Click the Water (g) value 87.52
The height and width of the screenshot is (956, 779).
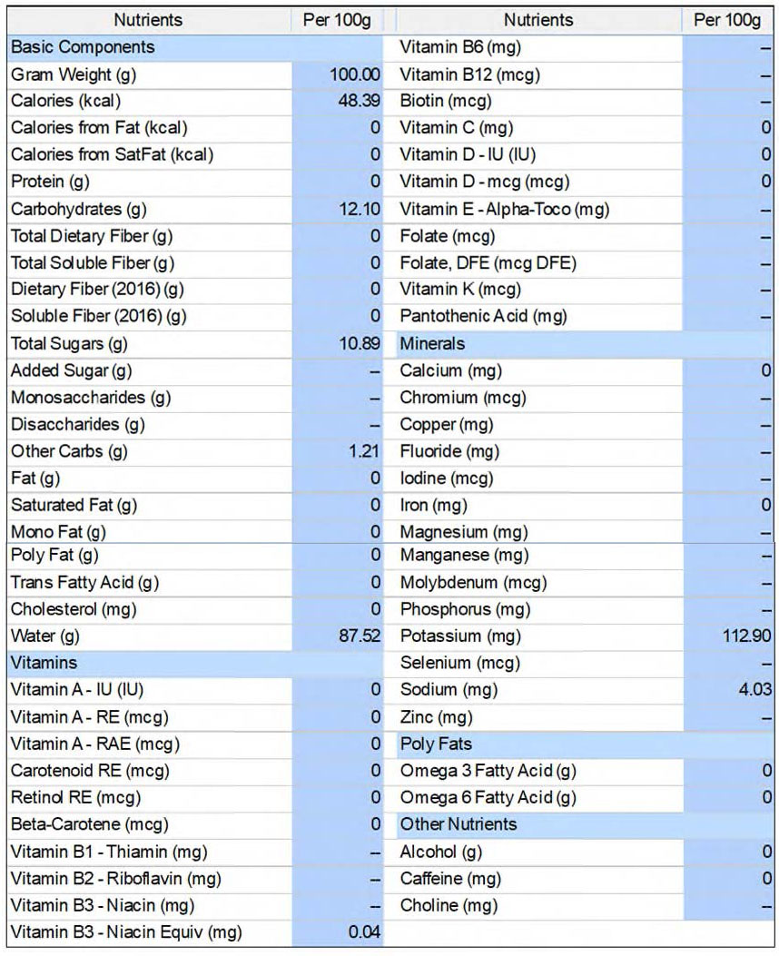pyautogui.click(x=359, y=636)
